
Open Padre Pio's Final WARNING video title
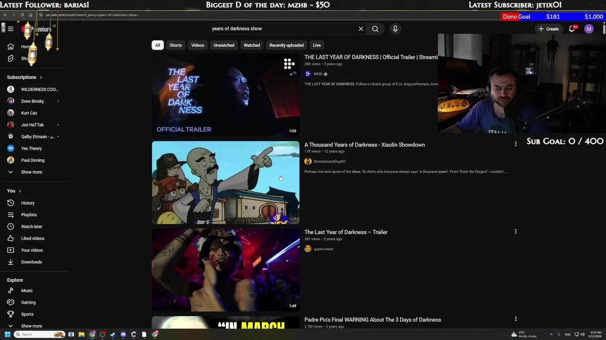(x=373, y=320)
